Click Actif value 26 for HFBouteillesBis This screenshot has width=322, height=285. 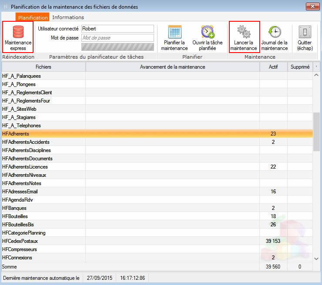pyautogui.click(x=273, y=225)
